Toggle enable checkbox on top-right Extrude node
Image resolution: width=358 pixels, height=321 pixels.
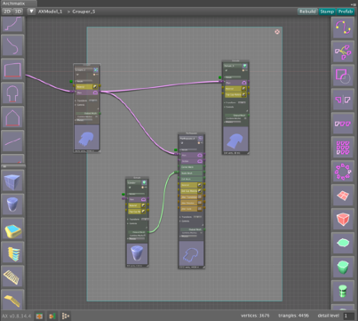click(227, 70)
